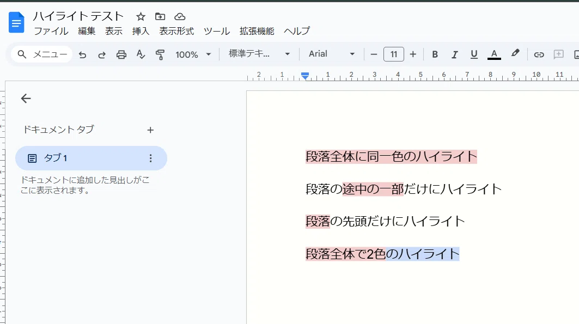This screenshot has width=579, height=324.
Task: Open the ツール menu
Action: coord(217,32)
